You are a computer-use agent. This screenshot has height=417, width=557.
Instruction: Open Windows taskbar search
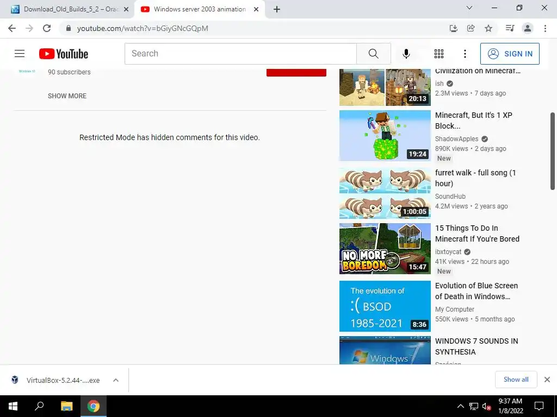tap(39, 406)
